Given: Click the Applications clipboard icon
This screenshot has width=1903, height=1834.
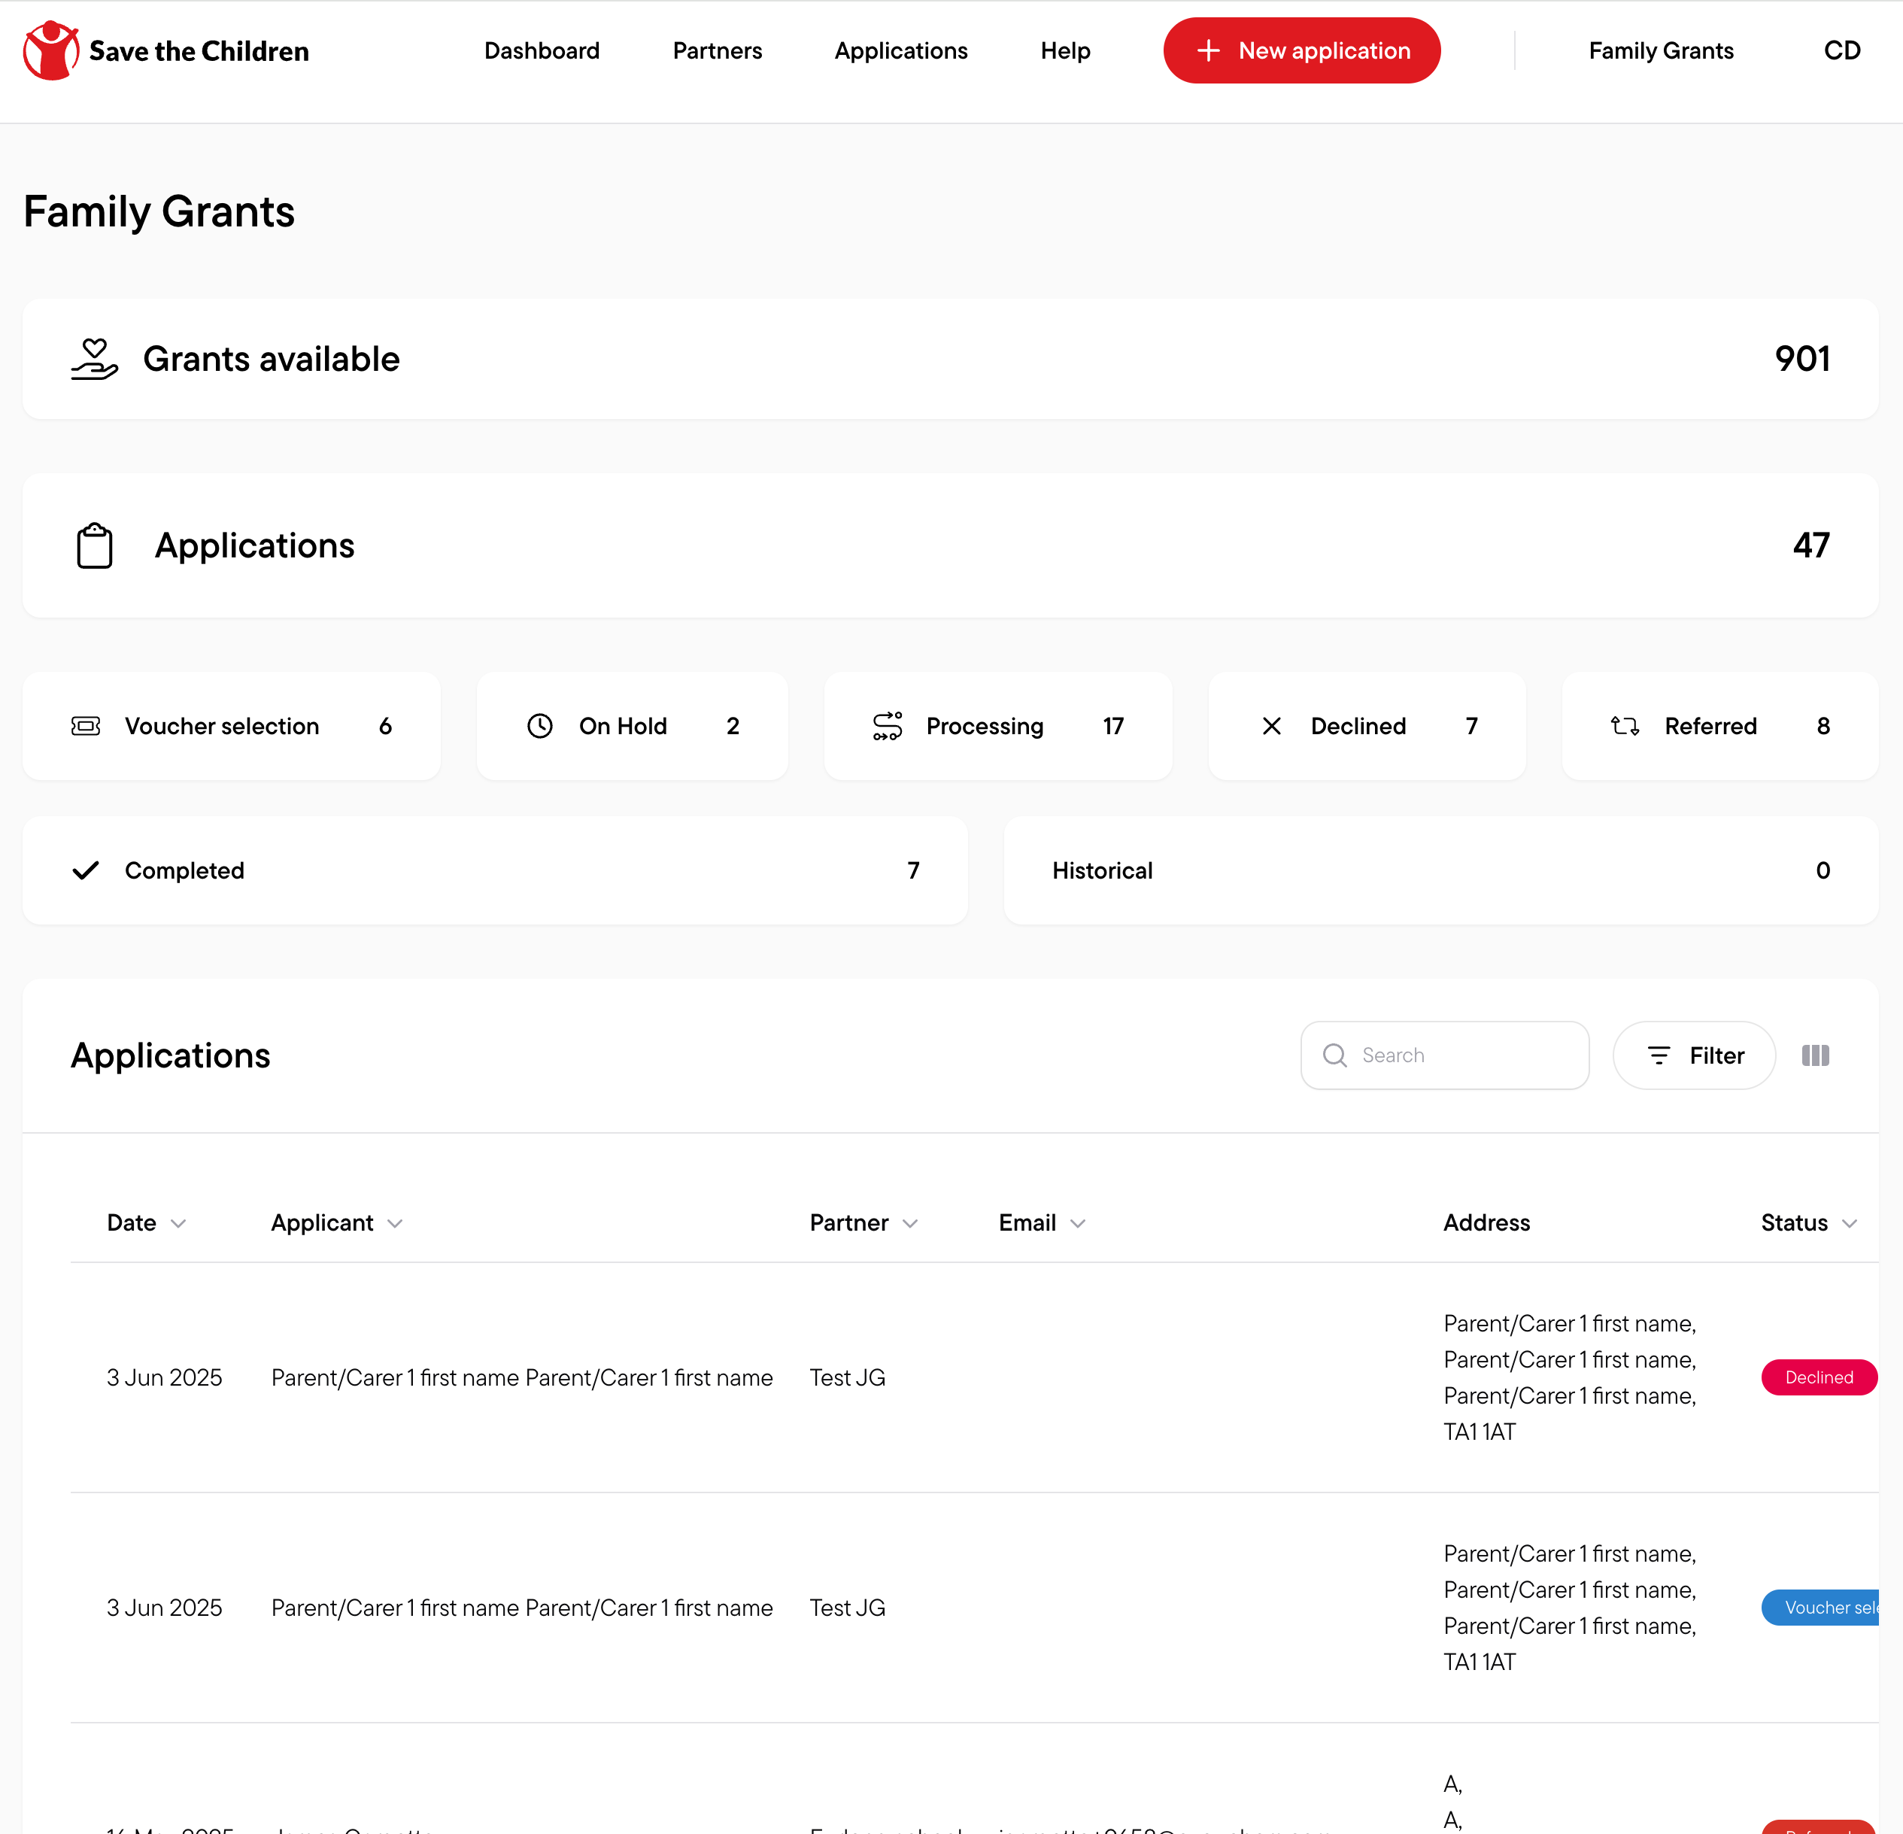Looking at the screenshot, I should (94, 545).
